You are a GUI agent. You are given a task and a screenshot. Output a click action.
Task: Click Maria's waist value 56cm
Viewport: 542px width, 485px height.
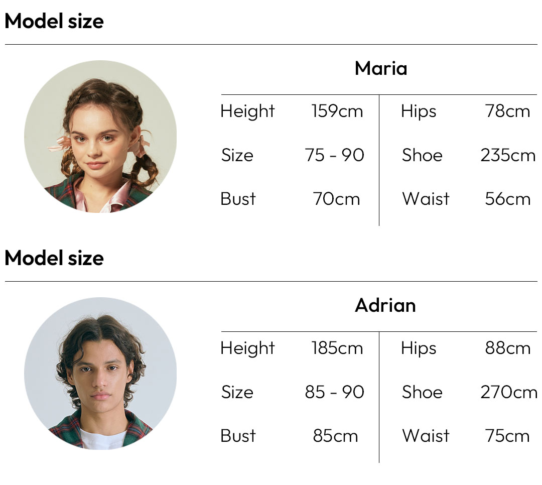click(507, 199)
